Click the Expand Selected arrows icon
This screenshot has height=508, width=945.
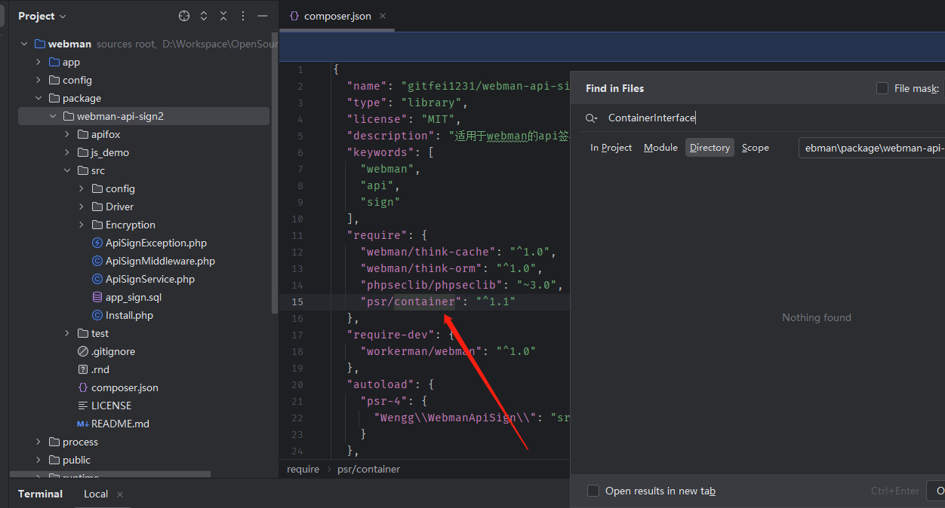point(204,16)
